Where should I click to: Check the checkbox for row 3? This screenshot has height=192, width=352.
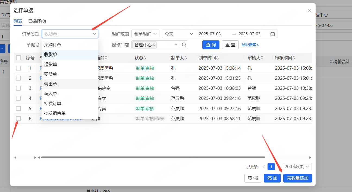pos(18,88)
